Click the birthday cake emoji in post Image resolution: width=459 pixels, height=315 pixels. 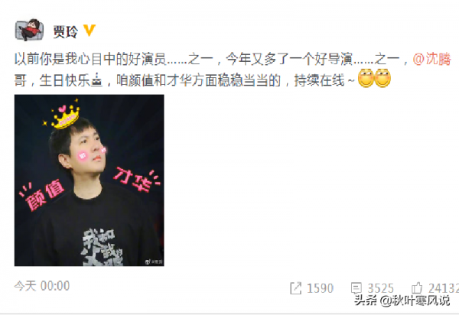coord(97,80)
